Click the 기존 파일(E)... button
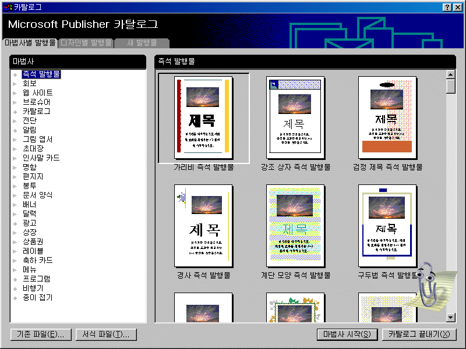Image resolution: width=466 pixels, height=349 pixels. click(41, 334)
